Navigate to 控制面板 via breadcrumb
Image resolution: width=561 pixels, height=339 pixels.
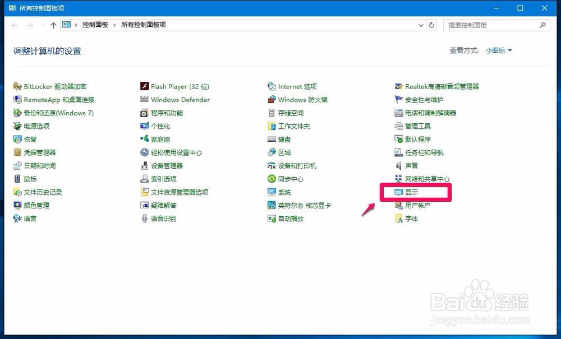pos(96,25)
